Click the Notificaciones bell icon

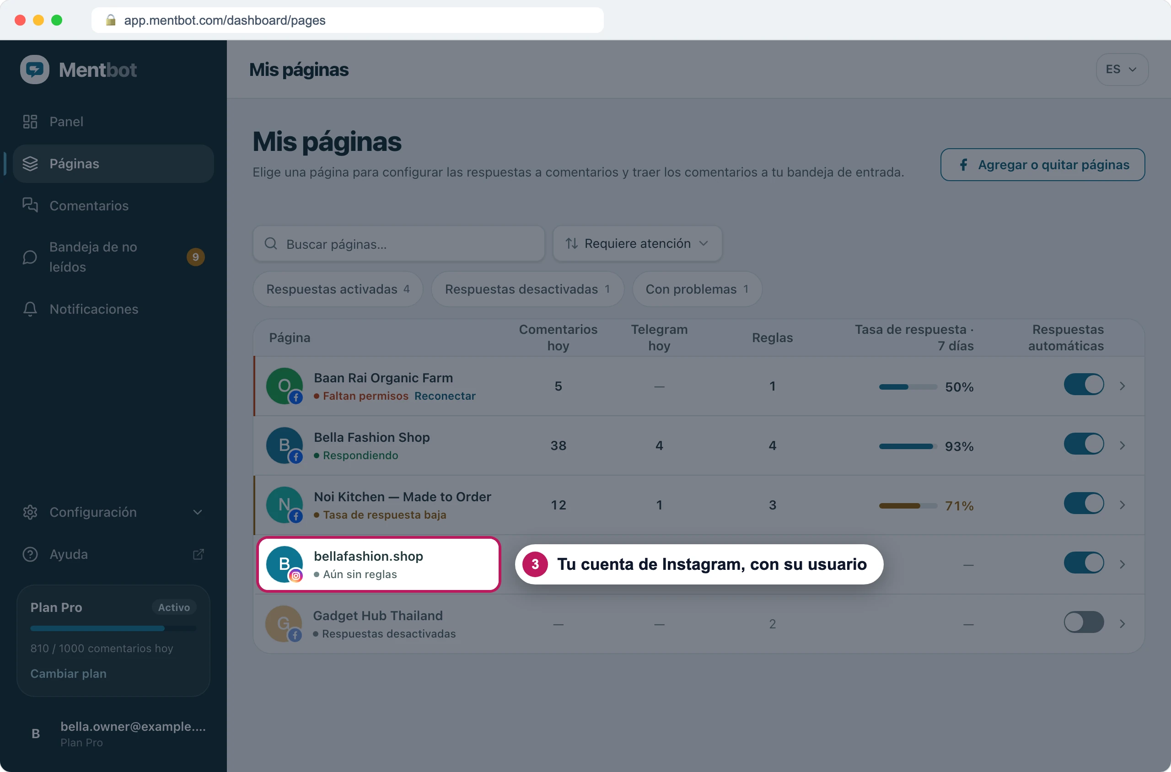click(x=30, y=309)
